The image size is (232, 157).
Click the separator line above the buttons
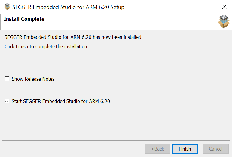point(116,140)
